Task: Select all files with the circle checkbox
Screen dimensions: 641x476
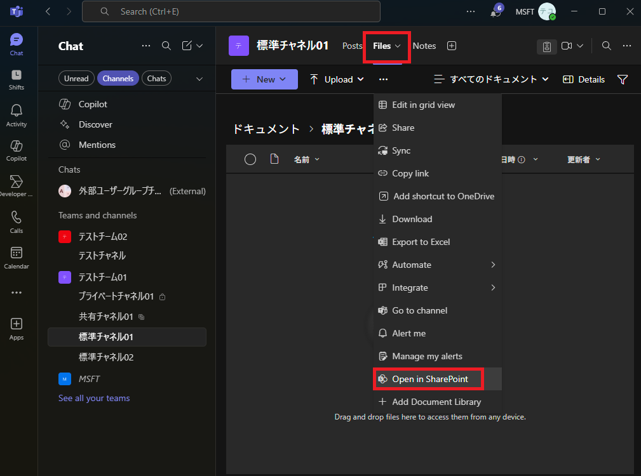Action: click(250, 159)
